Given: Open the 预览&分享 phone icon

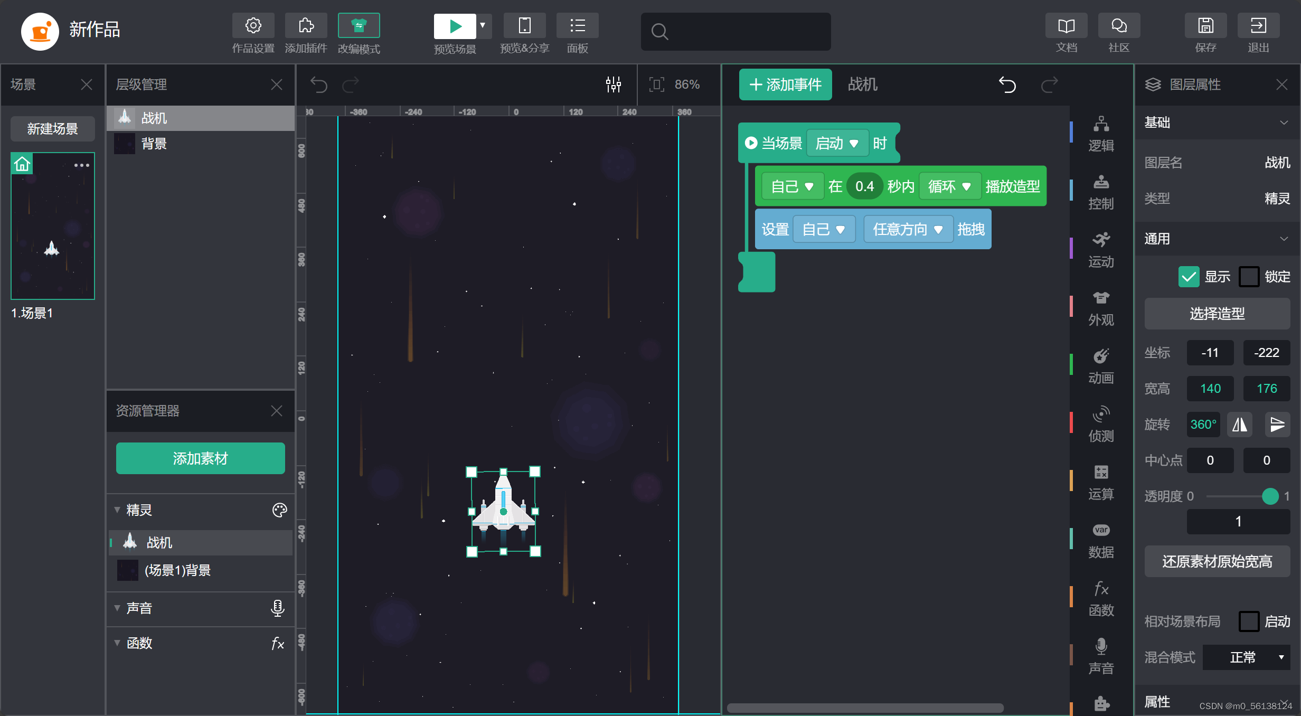Looking at the screenshot, I should click(x=524, y=25).
